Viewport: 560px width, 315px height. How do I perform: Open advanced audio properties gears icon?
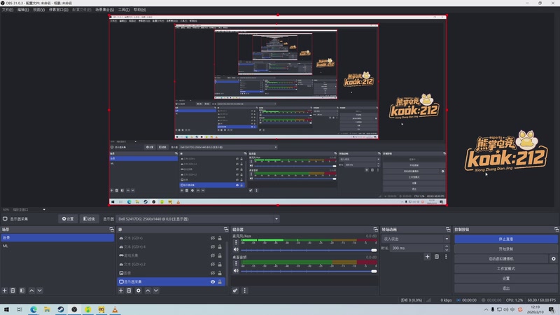click(235, 290)
